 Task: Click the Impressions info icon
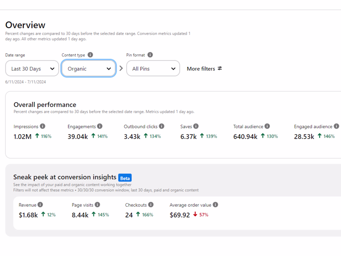click(43, 126)
